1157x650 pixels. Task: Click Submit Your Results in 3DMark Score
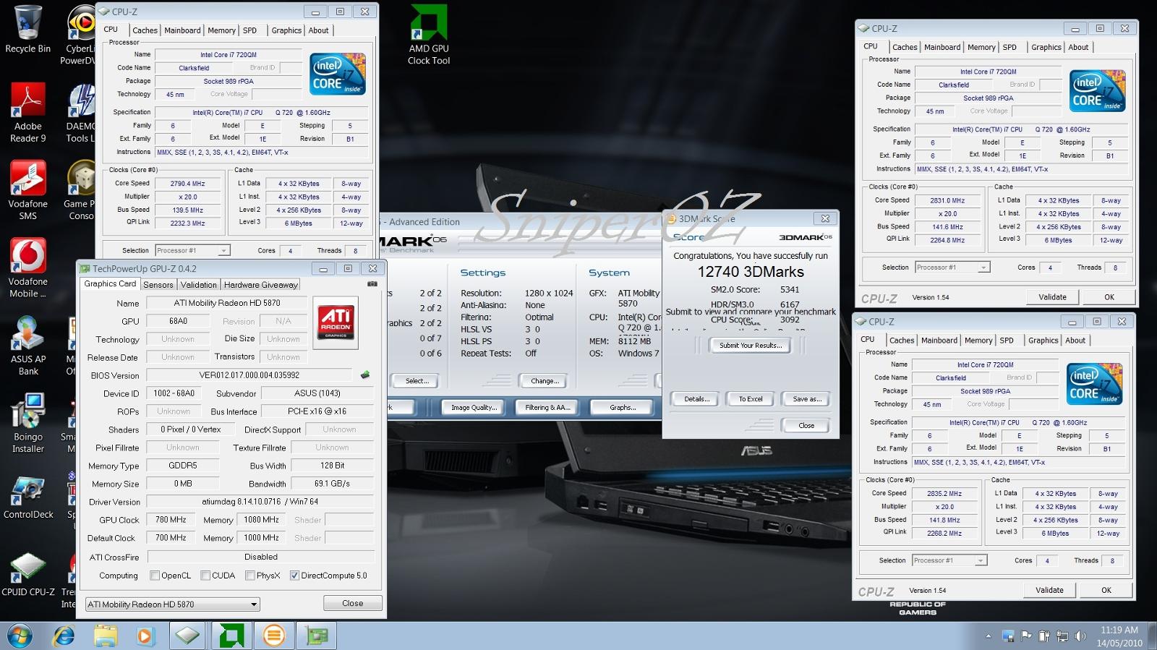(x=751, y=346)
